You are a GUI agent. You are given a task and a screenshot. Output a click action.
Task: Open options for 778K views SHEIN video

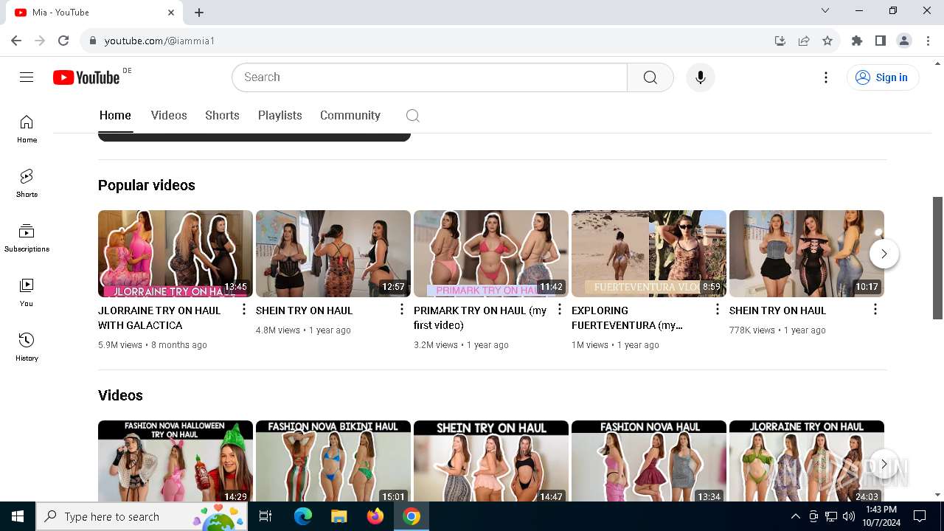click(x=875, y=310)
